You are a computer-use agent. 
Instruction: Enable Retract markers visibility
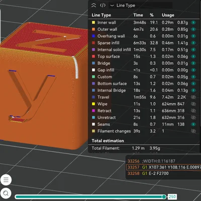(x=193, y=111)
